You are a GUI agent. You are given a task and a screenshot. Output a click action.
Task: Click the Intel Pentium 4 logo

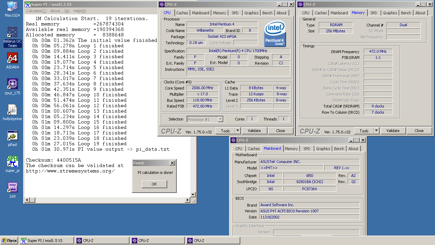[x=275, y=34]
